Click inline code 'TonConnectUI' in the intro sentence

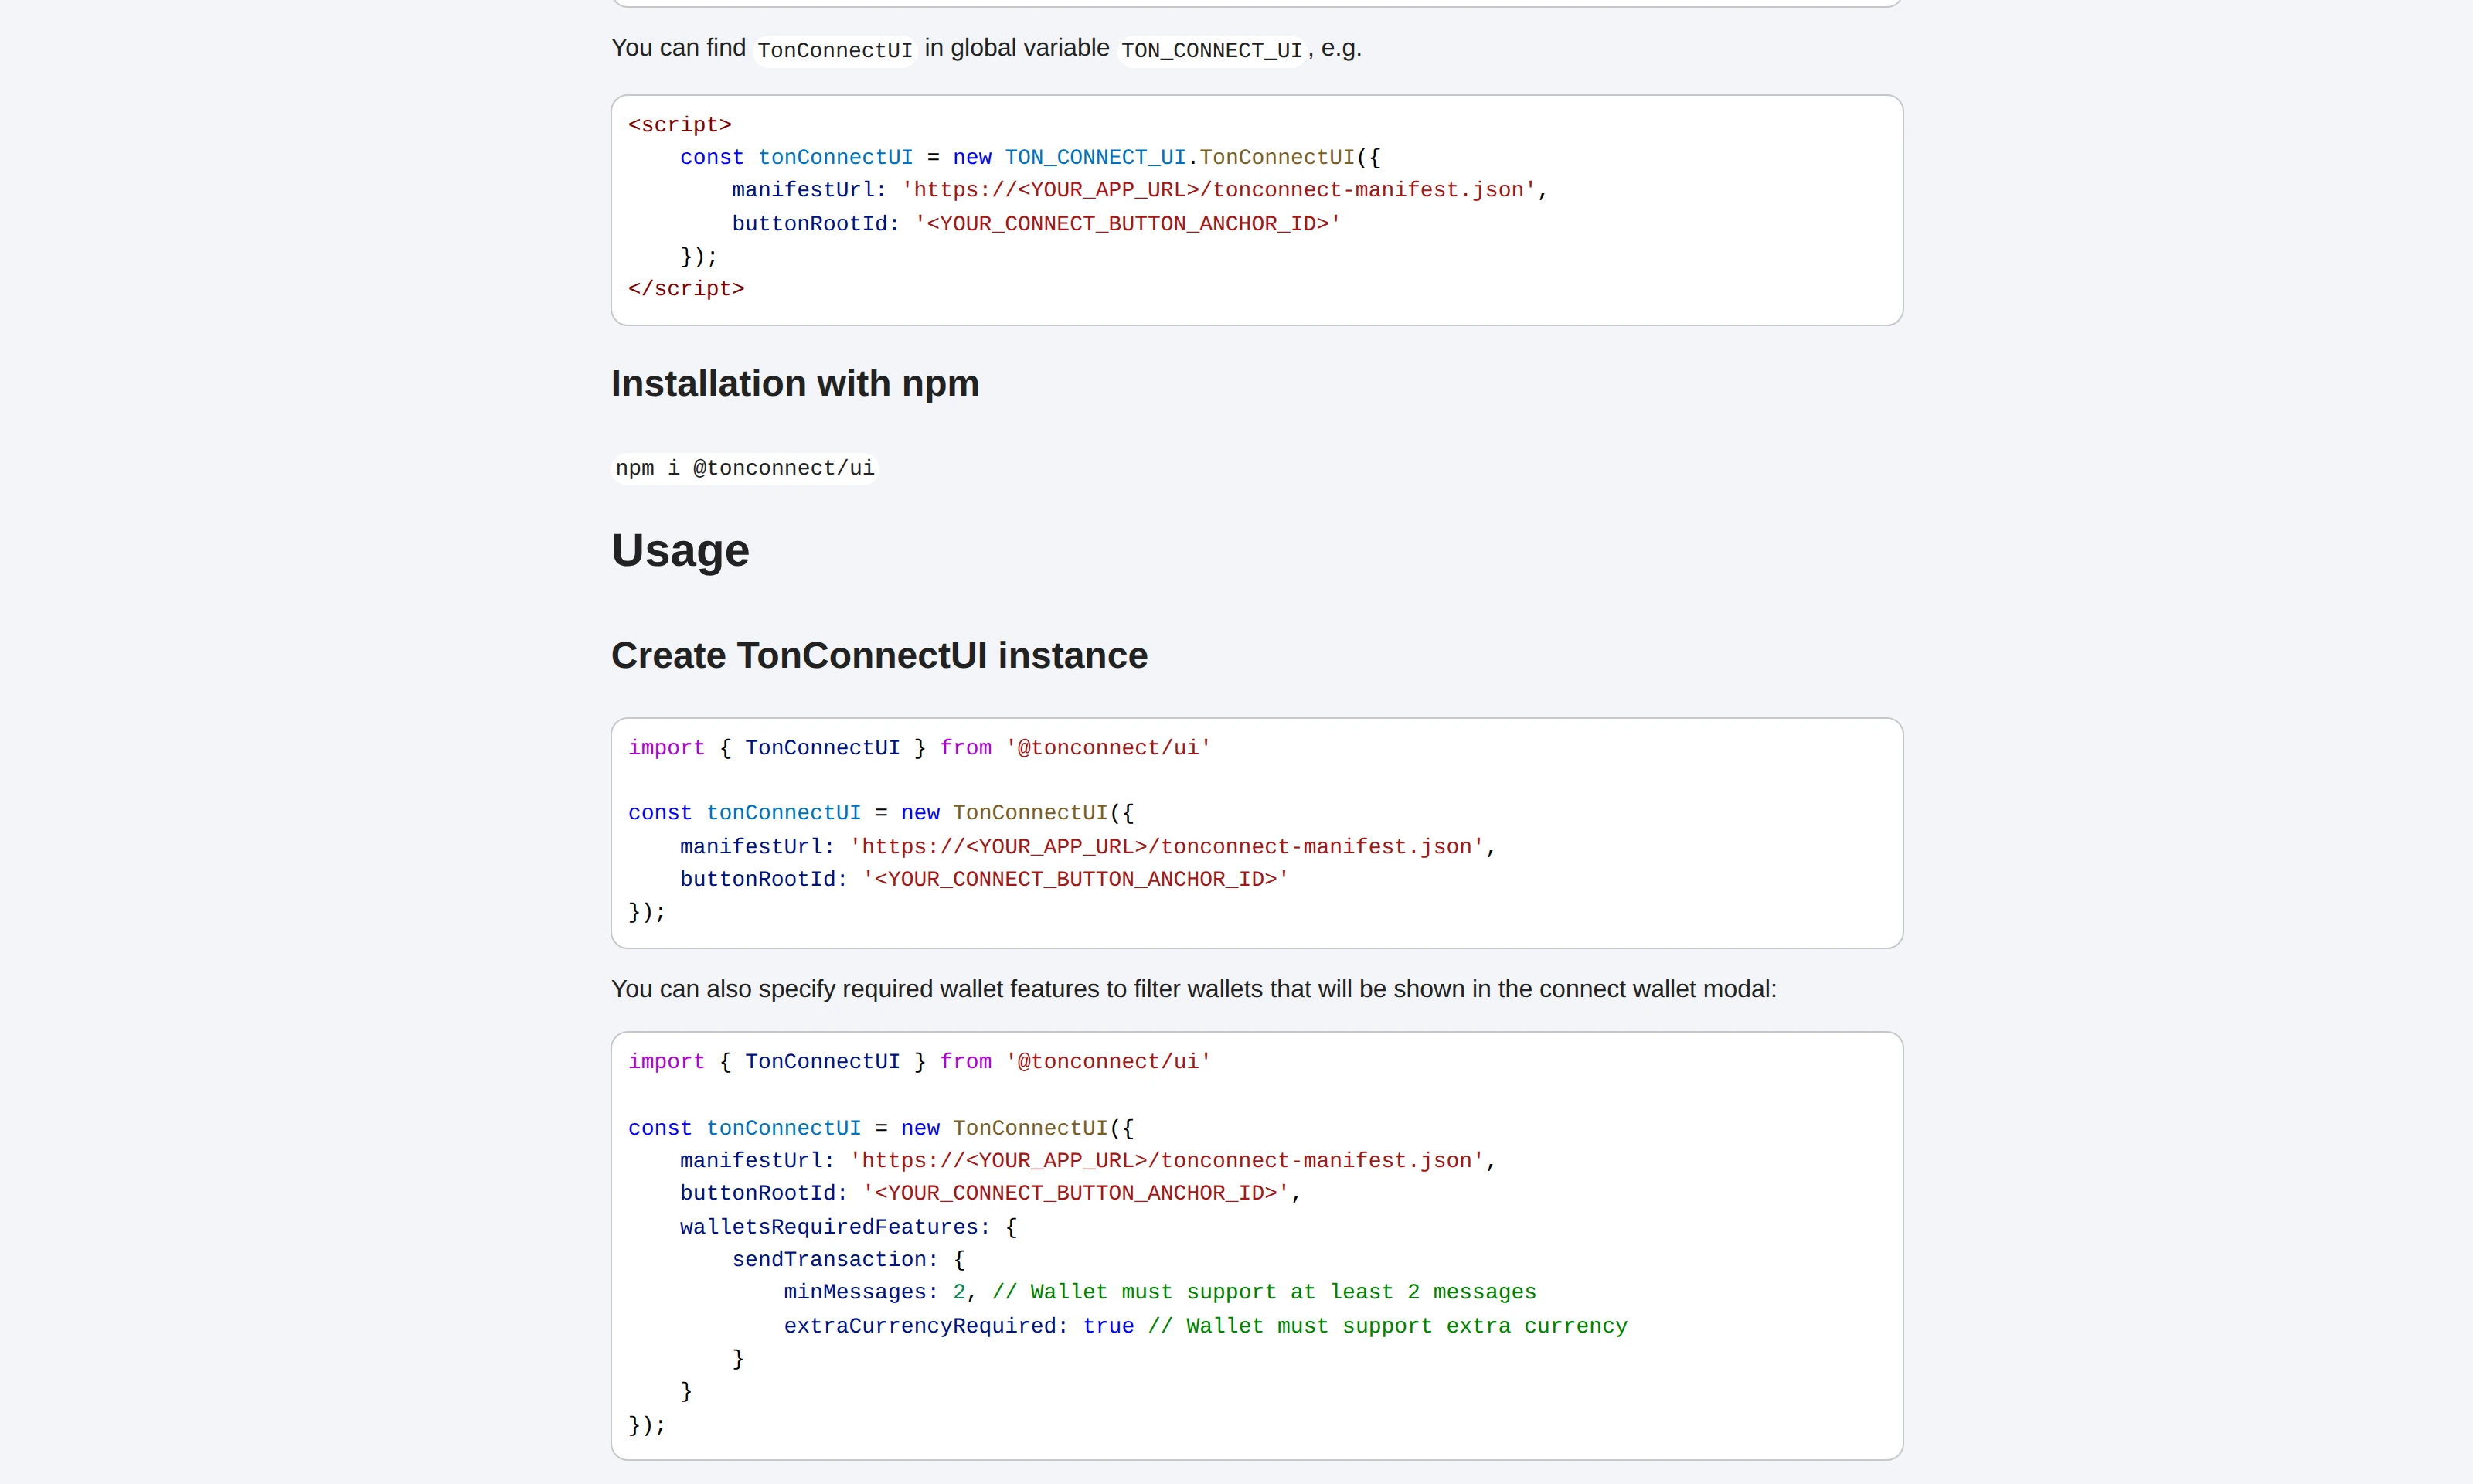tap(835, 50)
